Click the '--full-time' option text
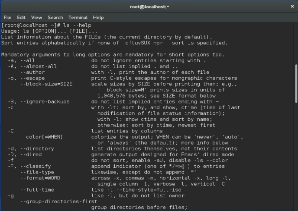298x211 pixels. 37,189
